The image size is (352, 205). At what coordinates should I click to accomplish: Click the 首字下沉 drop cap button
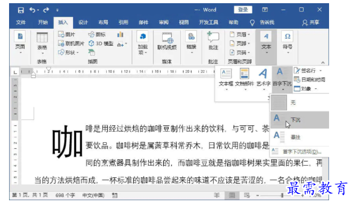pyautogui.click(x=282, y=79)
